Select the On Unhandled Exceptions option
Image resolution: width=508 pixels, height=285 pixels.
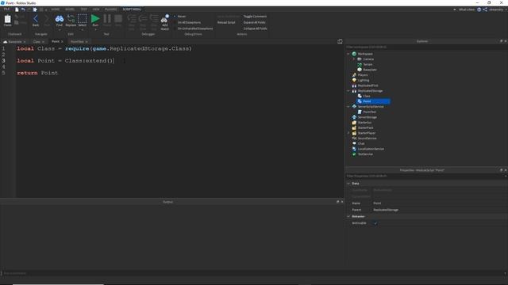coord(193,28)
